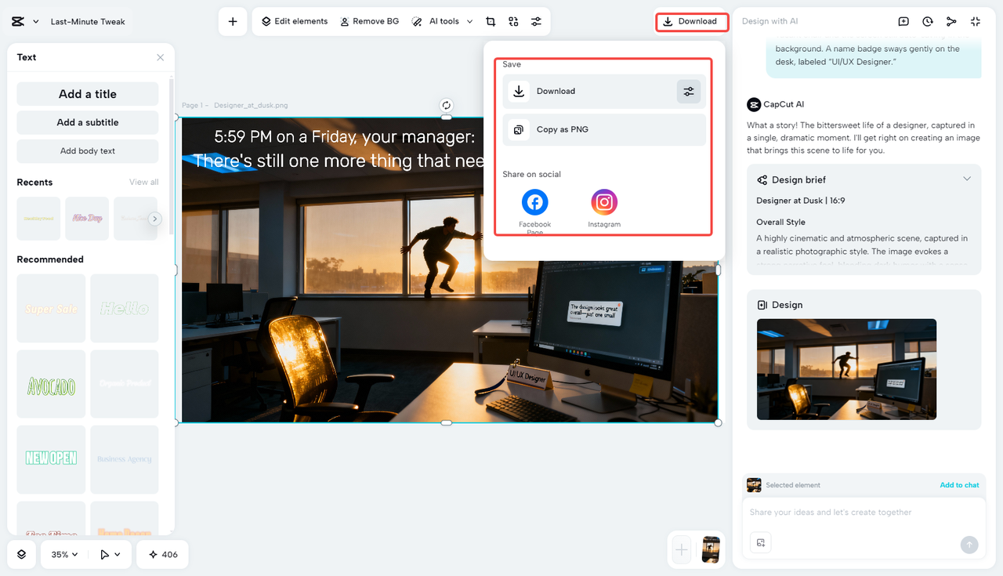
Task: Open the chat history clock icon
Action: pyautogui.click(x=928, y=22)
